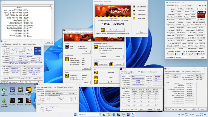Click the Bus Interface question mark in GPU-Z
The height and width of the screenshot is (117, 208).
(x=205, y=25)
